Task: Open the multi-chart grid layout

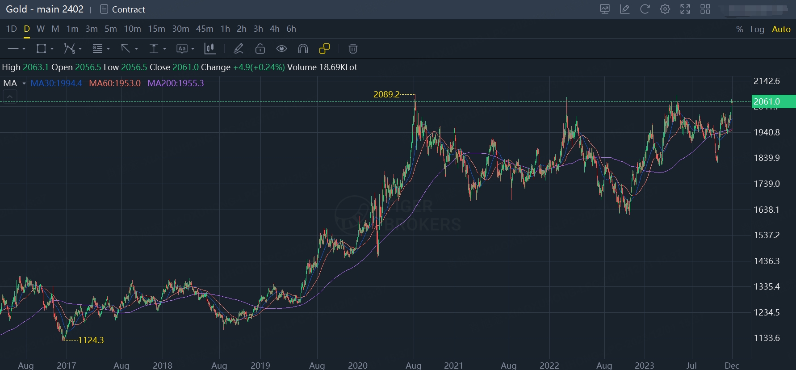Action: [x=705, y=9]
